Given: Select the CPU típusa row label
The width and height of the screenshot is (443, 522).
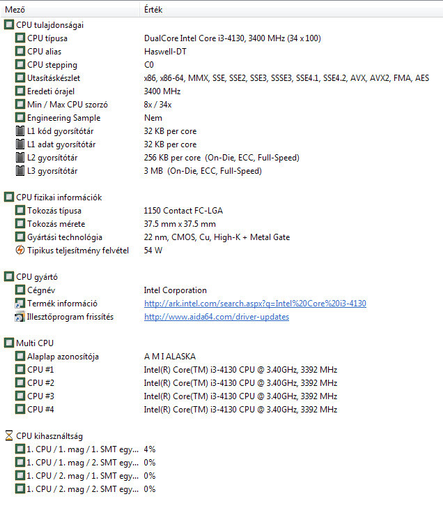Looking at the screenshot, I should (47, 38).
